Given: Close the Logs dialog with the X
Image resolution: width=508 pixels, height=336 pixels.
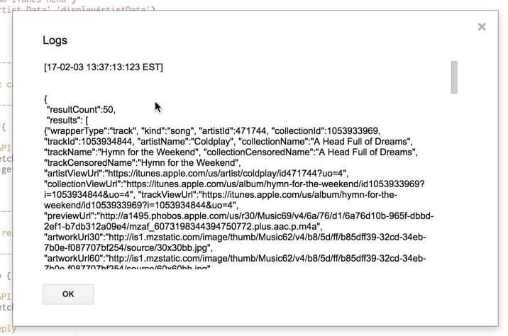Looking at the screenshot, I should 482,27.
